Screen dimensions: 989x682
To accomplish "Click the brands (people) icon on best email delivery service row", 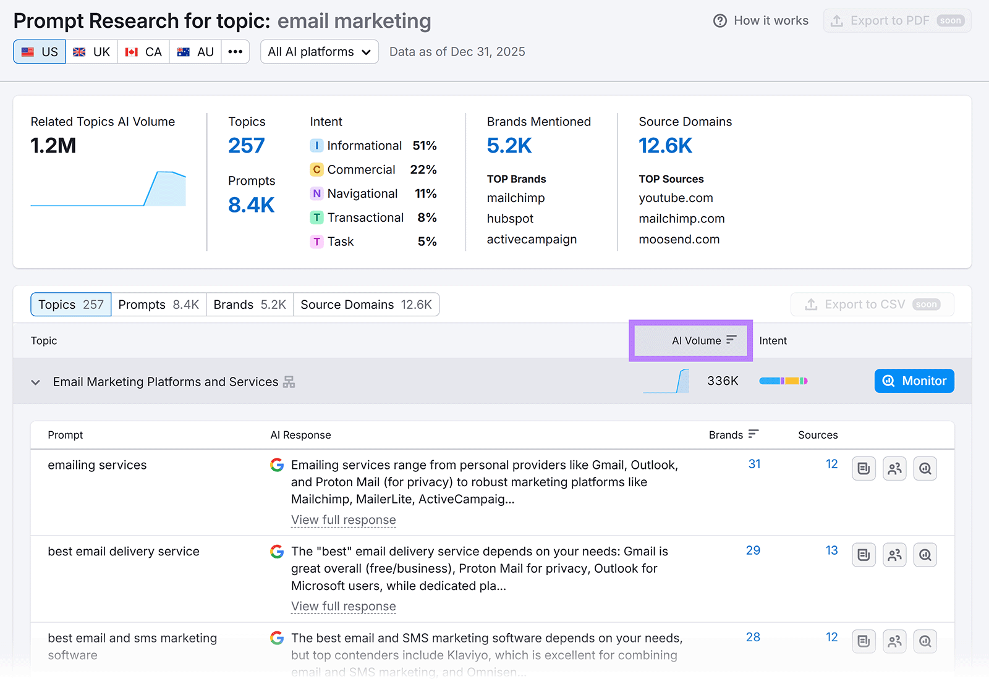I will 894,555.
